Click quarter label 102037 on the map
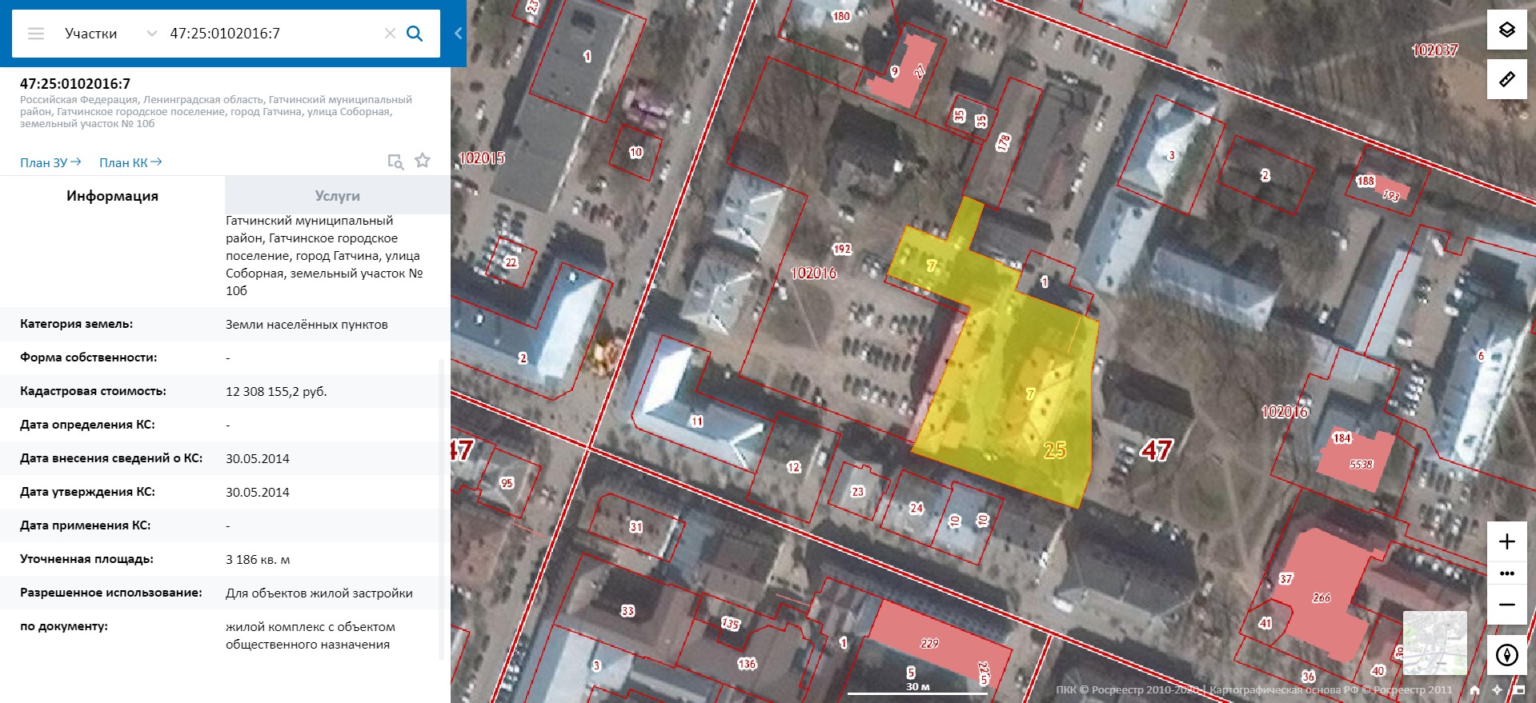This screenshot has width=1536, height=703. [x=1434, y=50]
